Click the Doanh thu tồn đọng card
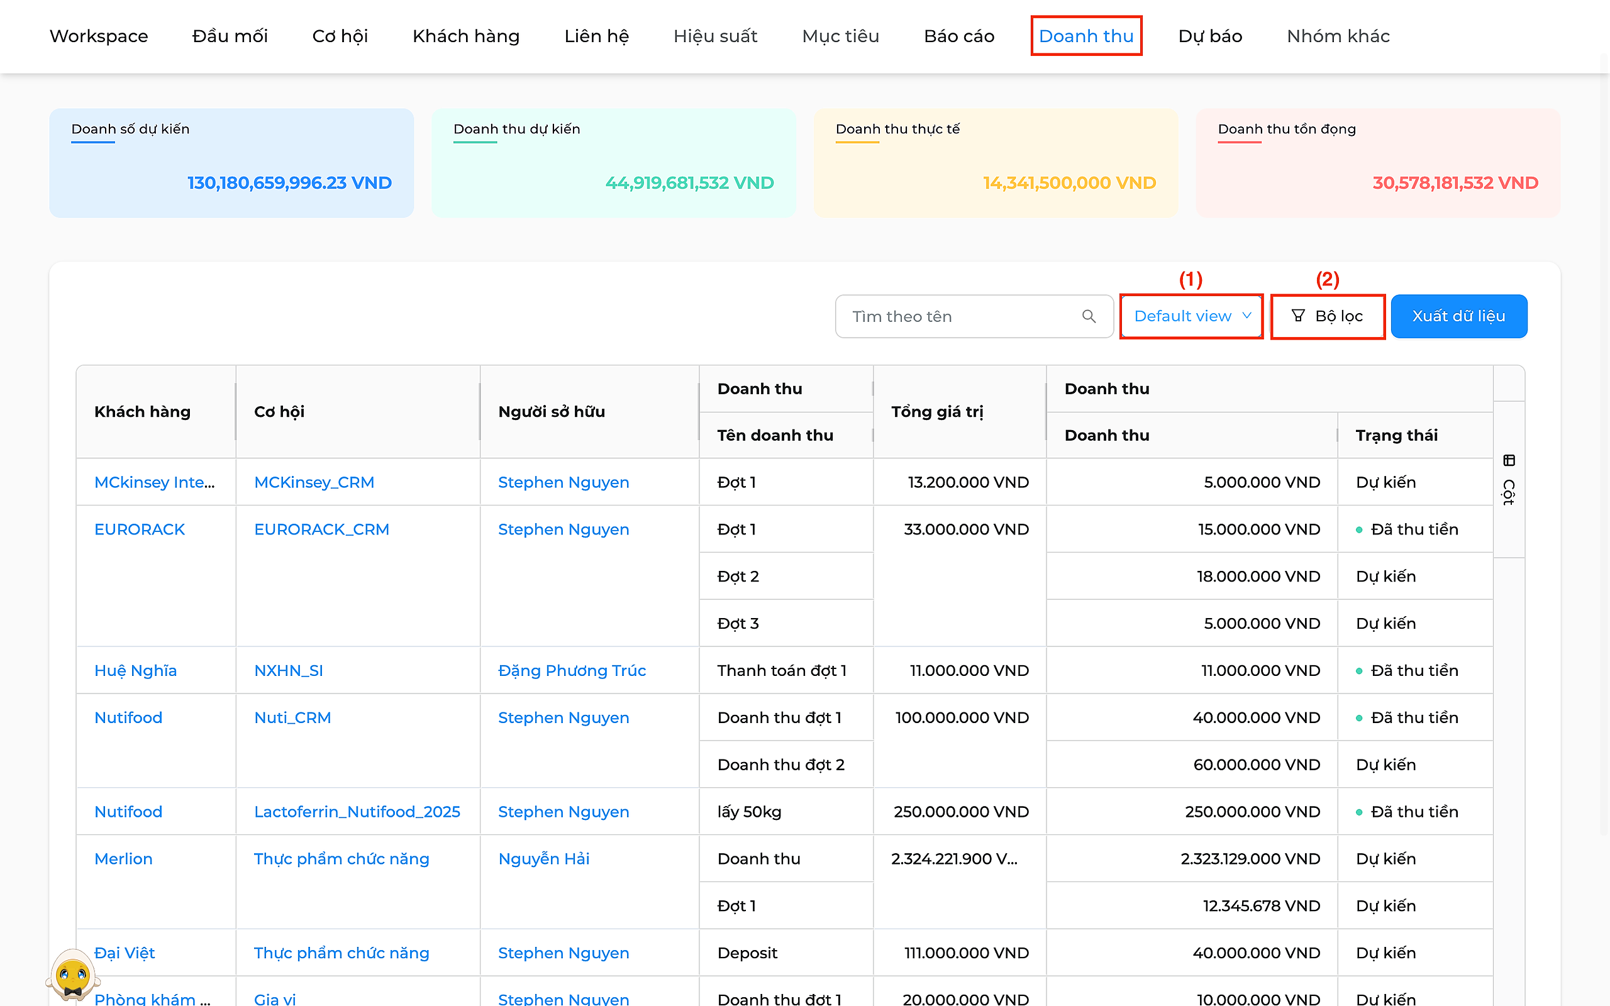Viewport: 1610px width, 1006px height. click(1378, 163)
